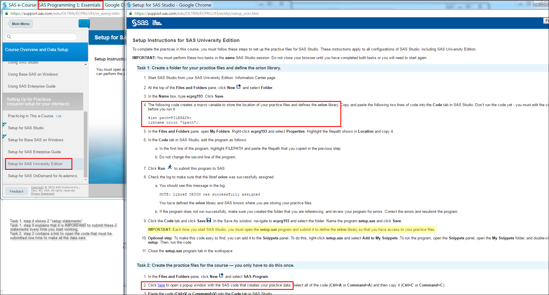Click the Feedback button
The width and height of the screenshot is (549, 295).
coord(17,191)
